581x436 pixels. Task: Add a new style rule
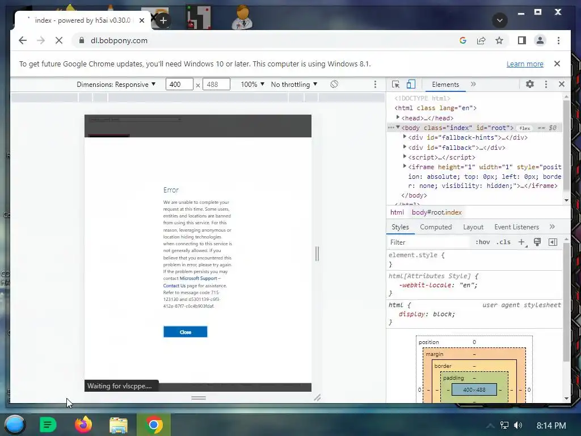point(522,242)
